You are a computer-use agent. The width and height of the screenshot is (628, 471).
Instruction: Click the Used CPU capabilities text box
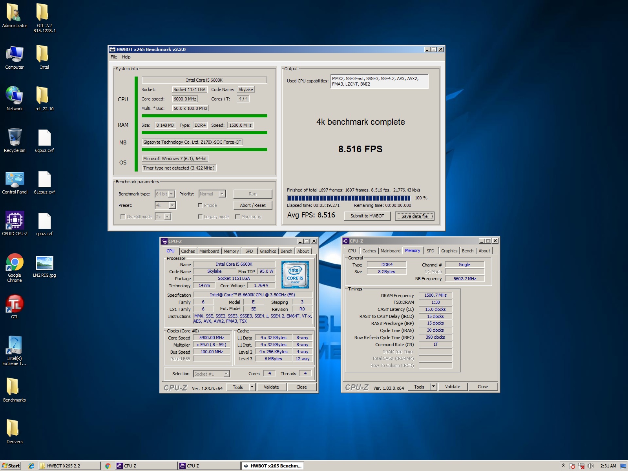tap(379, 81)
